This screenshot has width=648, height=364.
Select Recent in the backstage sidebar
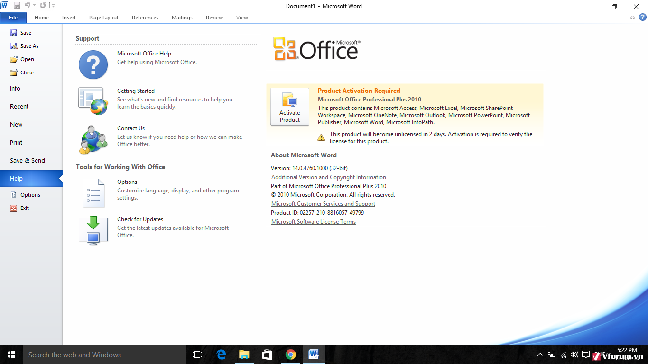[19, 107]
